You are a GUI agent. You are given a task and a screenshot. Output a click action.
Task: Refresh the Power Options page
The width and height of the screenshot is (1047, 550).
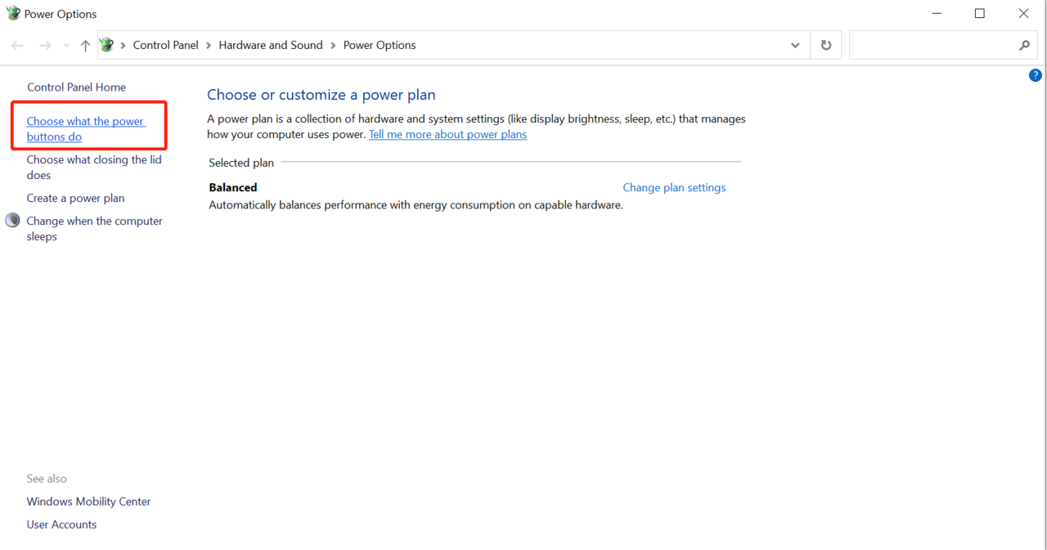[x=825, y=46]
